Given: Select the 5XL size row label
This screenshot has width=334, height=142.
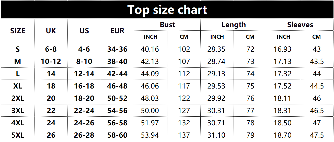Looking at the screenshot, I should [18, 135].
